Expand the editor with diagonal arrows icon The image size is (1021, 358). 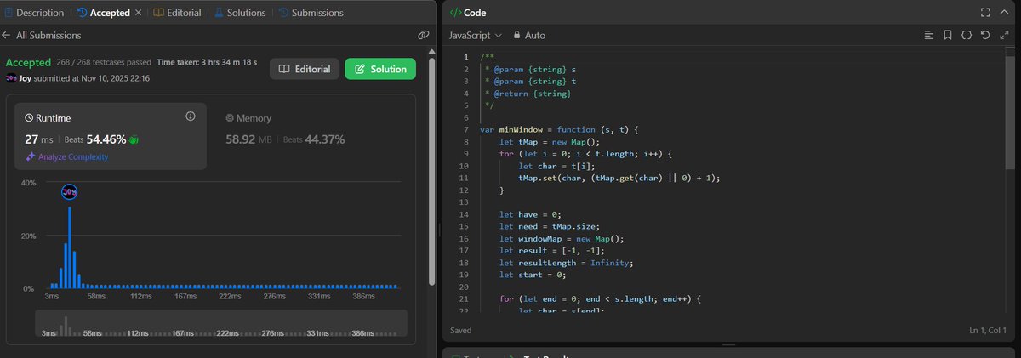(1004, 36)
